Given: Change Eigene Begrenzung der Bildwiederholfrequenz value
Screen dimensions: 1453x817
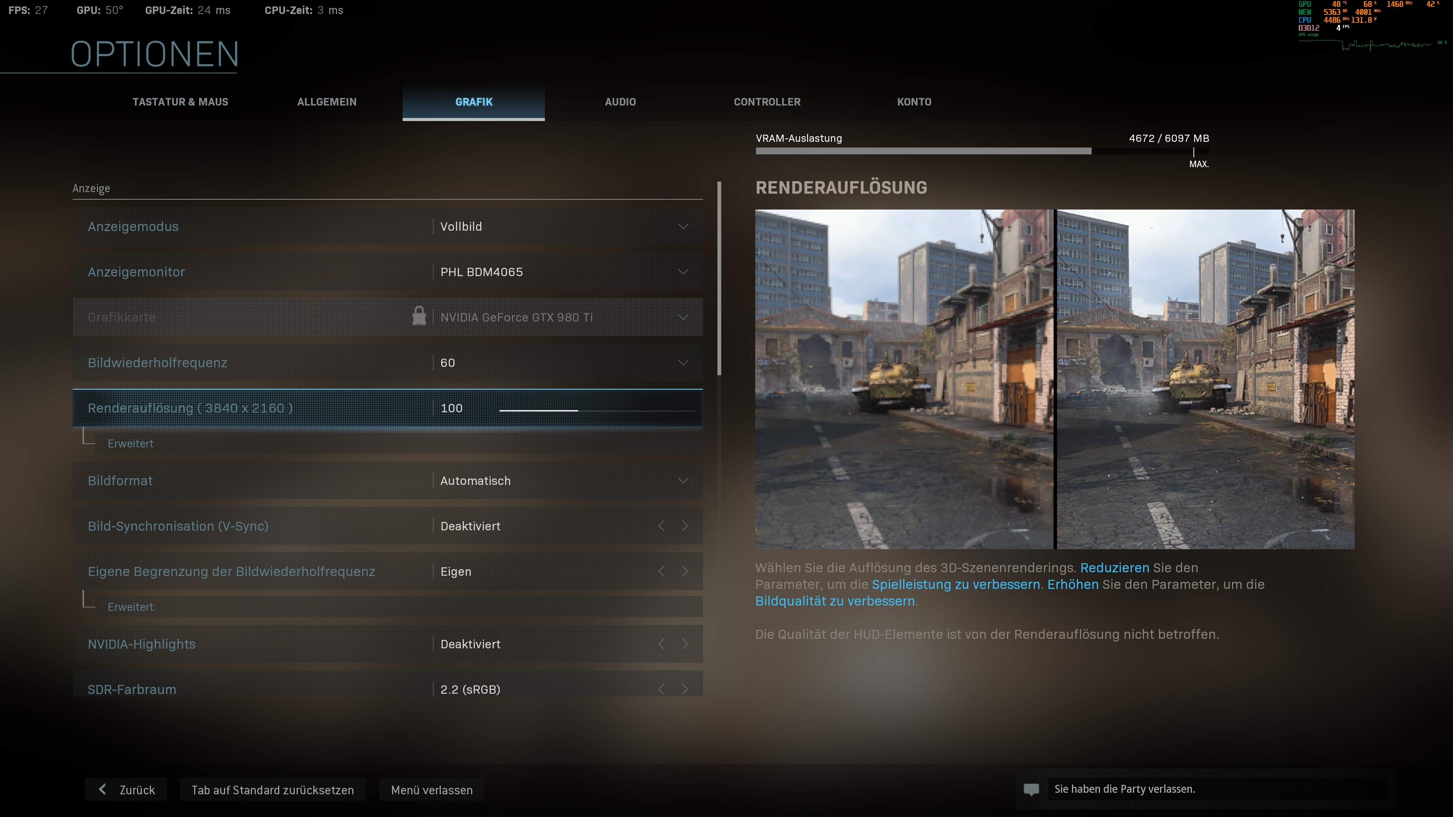Looking at the screenshot, I should 684,571.
